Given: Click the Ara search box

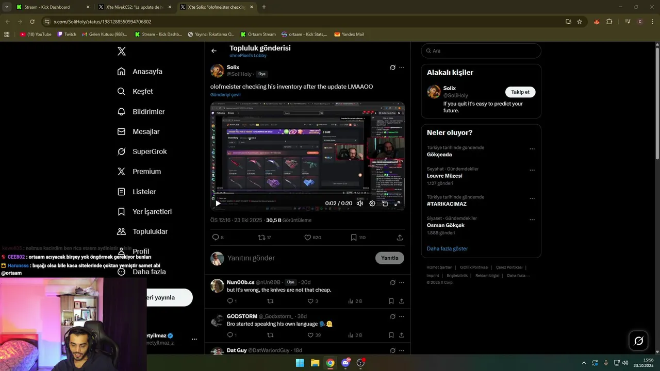Looking at the screenshot, I should coord(481,51).
